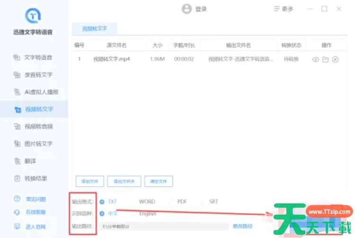Image resolution: width=355 pixels, height=238 pixels.
Task: Click the output path input field
Action: tap(164, 226)
